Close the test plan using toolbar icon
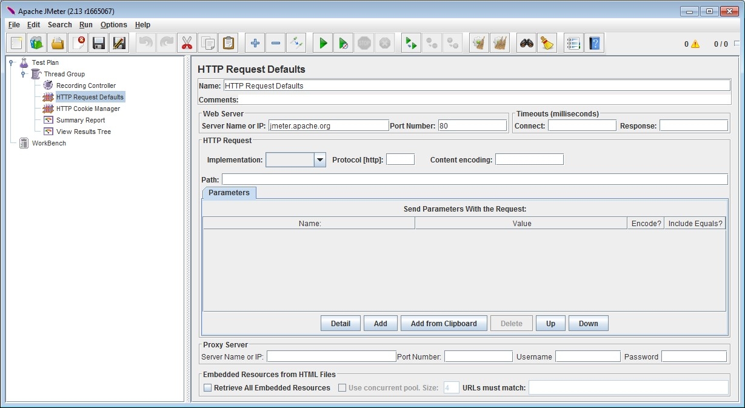This screenshot has height=408, width=745. (x=78, y=43)
